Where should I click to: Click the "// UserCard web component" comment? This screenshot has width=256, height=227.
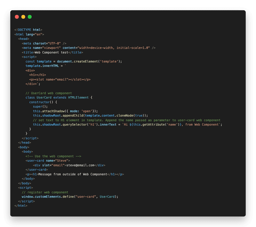click(49, 93)
